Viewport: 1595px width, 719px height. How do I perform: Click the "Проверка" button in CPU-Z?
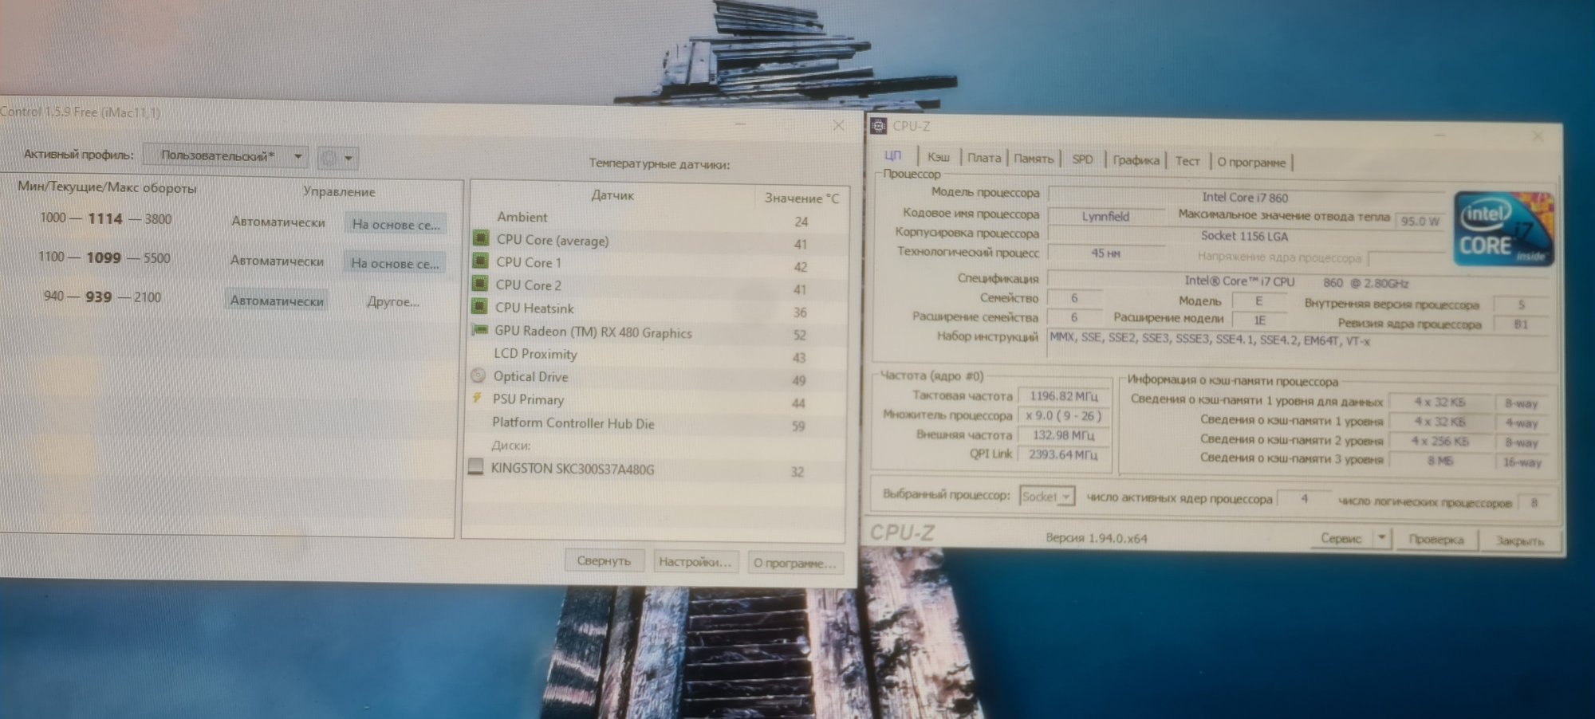[1436, 540]
